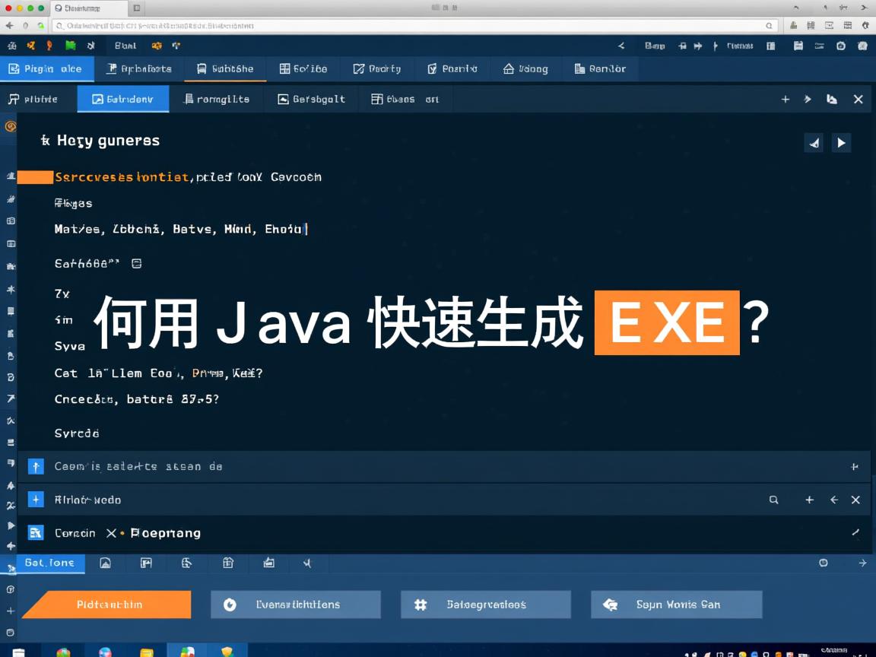Screen dimensions: 876x657
Task: Click the Lvanarlichtliens button
Action: point(296,605)
